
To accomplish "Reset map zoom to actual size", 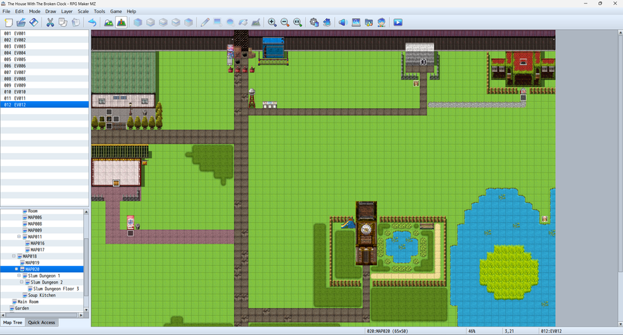I will click(298, 22).
